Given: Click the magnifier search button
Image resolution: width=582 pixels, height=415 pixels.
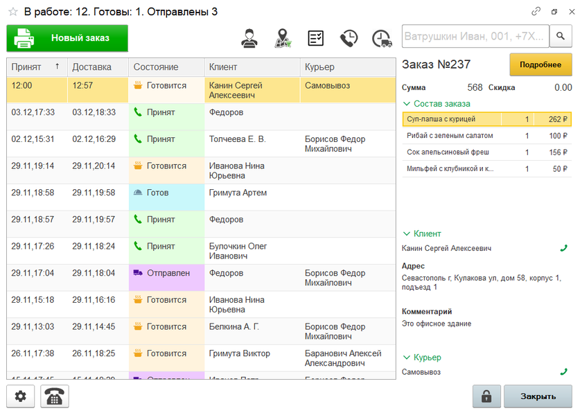Looking at the screenshot, I should 561,36.
